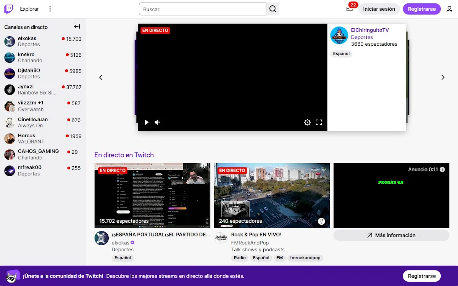Click the top Registrarse button
This screenshot has width=458, height=286.
coord(422,9)
